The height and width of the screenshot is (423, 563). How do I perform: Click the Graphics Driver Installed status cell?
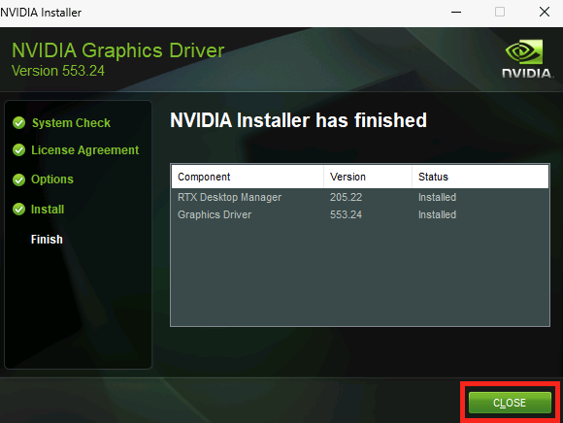(438, 214)
